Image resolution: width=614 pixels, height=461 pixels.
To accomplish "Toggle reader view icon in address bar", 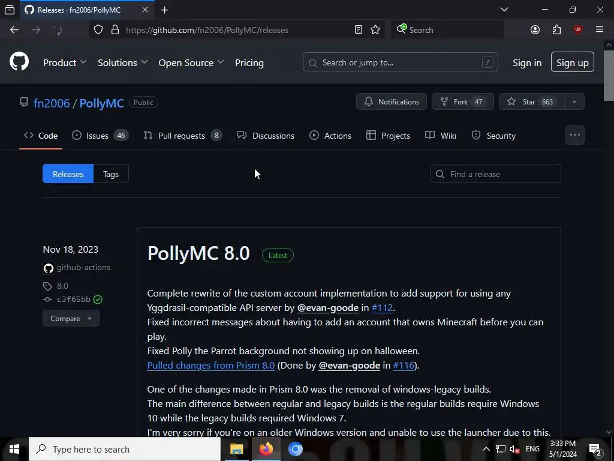I will (359, 30).
